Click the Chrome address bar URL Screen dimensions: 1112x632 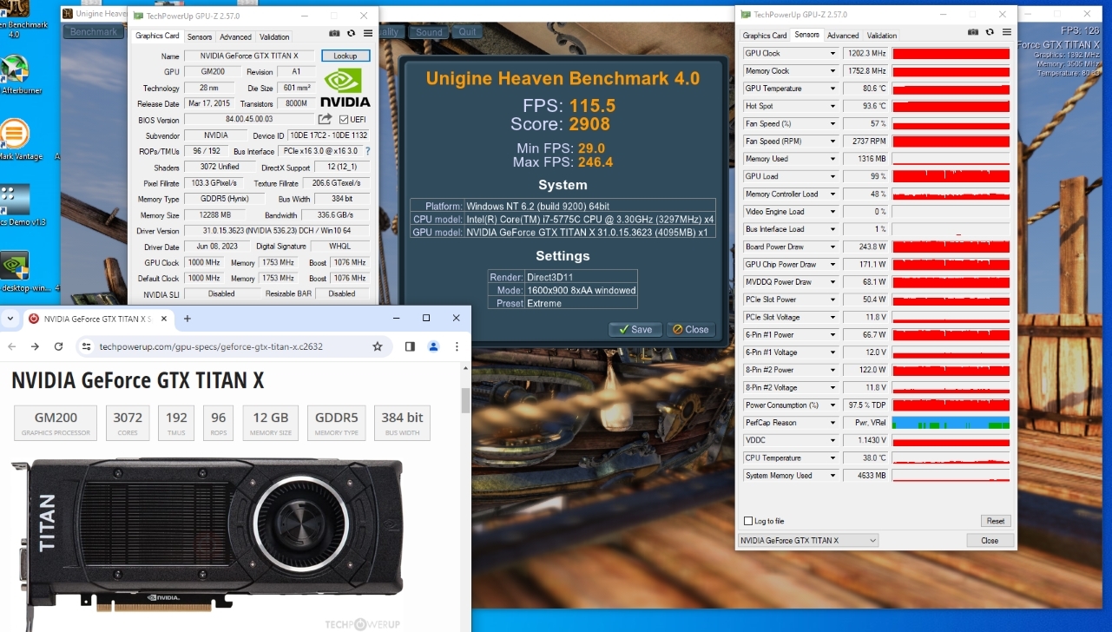[211, 346]
